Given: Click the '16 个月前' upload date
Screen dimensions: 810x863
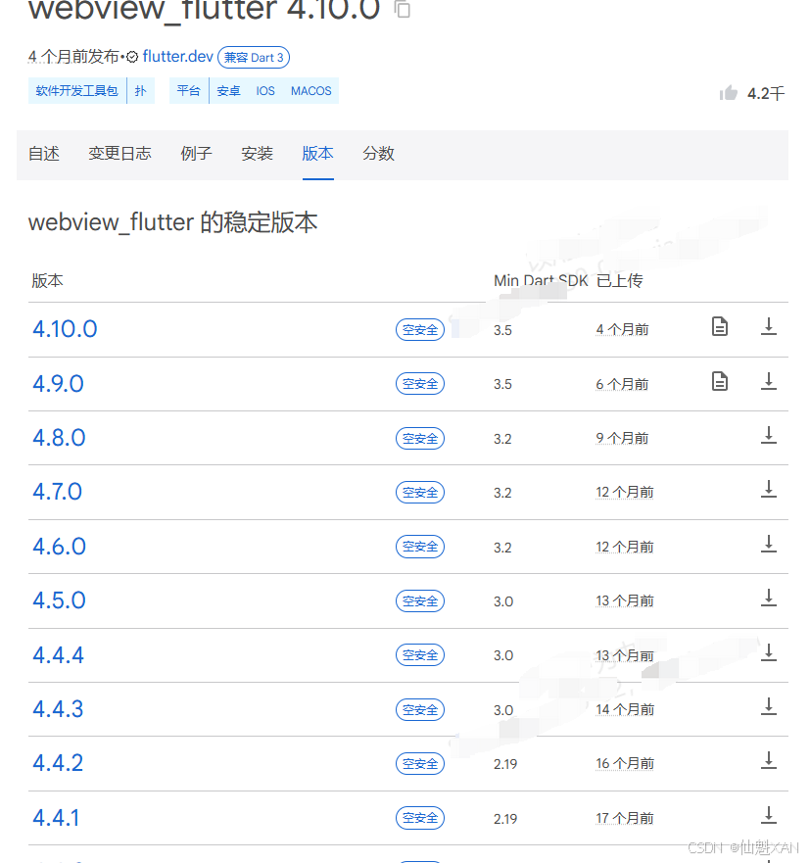Looking at the screenshot, I should (625, 763).
